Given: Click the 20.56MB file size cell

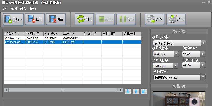Looking at the screenshot, I should pos(53,38).
